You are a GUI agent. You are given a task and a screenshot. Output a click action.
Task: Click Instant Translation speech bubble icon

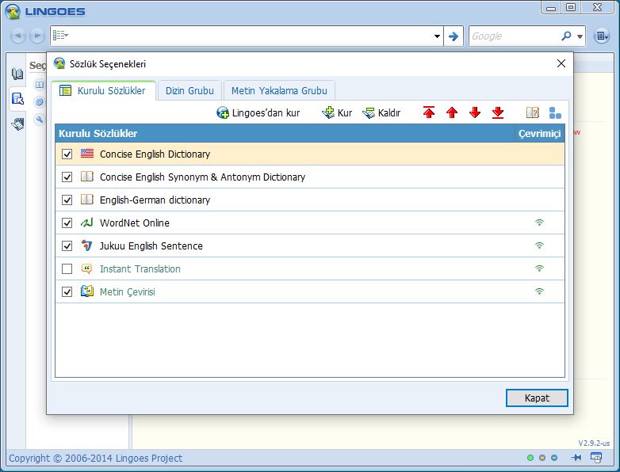click(x=87, y=268)
